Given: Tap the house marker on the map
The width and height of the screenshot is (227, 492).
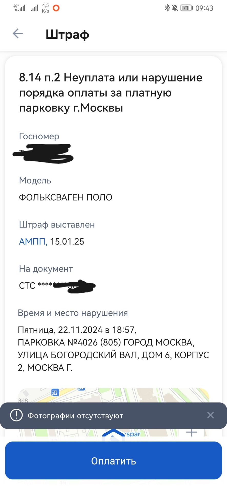Looking at the screenshot, I should coord(113,433).
